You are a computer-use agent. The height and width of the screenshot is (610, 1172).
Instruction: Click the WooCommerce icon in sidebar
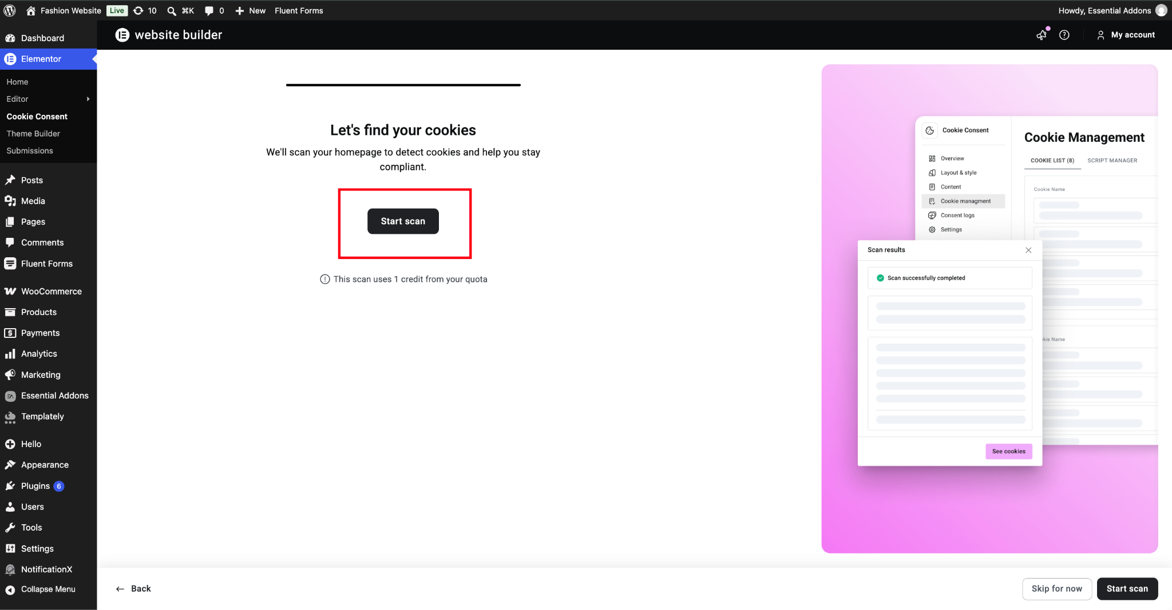[x=10, y=291]
